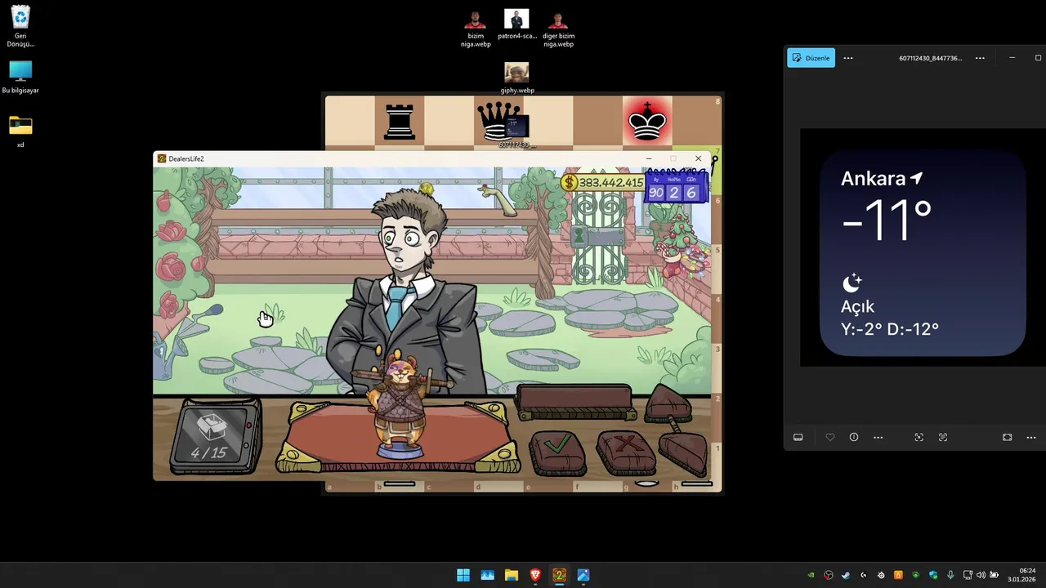The width and height of the screenshot is (1046, 588).
Task: Open the SteelSeries tray icon
Action: tap(881, 575)
